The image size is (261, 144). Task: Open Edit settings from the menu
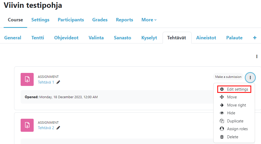[x=237, y=89]
